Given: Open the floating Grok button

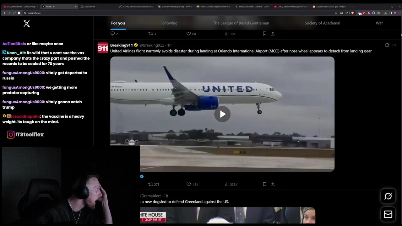Looking at the screenshot, I should (x=388, y=196).
